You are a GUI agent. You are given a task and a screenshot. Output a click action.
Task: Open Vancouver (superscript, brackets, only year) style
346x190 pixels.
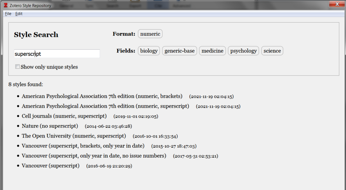click(x=83, y=146)
